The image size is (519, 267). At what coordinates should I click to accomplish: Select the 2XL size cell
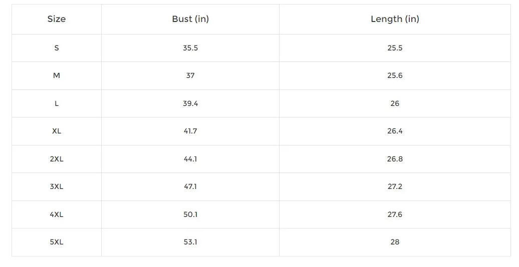coord(57,159)
